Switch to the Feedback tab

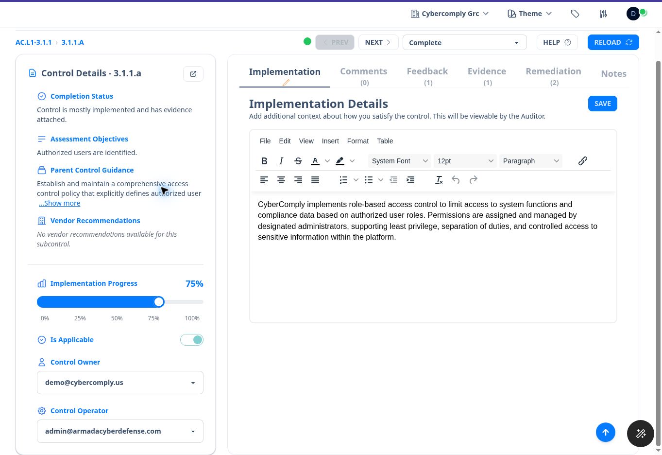coord(427,76)
